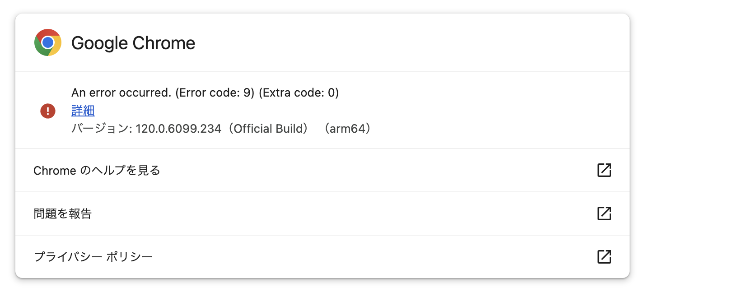Click the word Chrome in the heading

(x=164, y=43)
